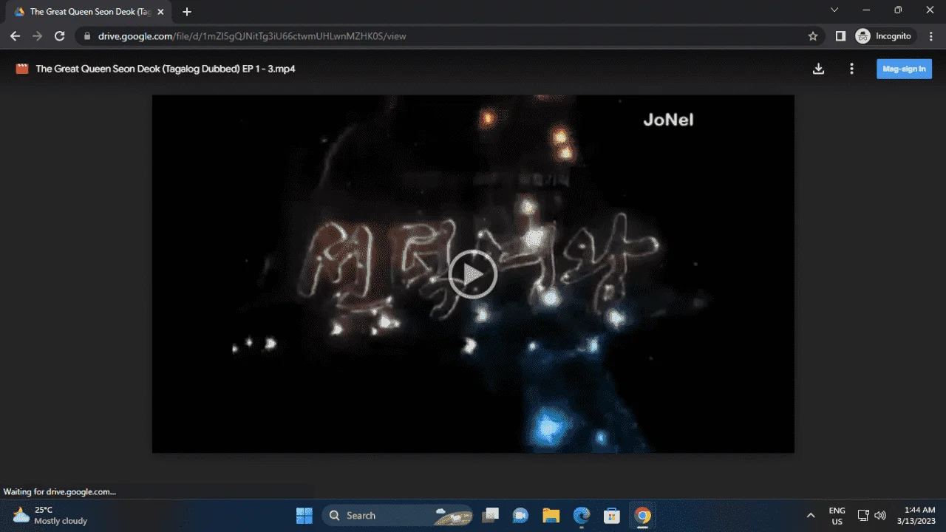The image size is (946, 532).
Task: Select The Great Queen Seon Deok tab
Action: pos(89,12)
